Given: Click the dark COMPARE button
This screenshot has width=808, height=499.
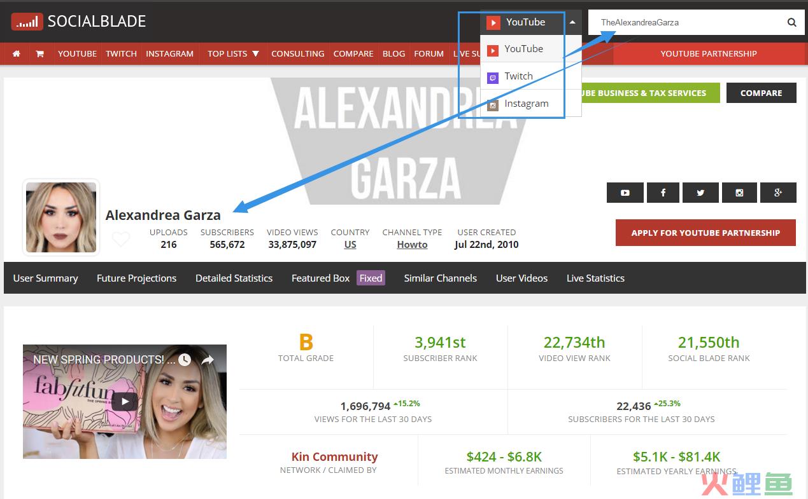Looking at the screenshot, I should pyautogui.click(x=761, y=93).
